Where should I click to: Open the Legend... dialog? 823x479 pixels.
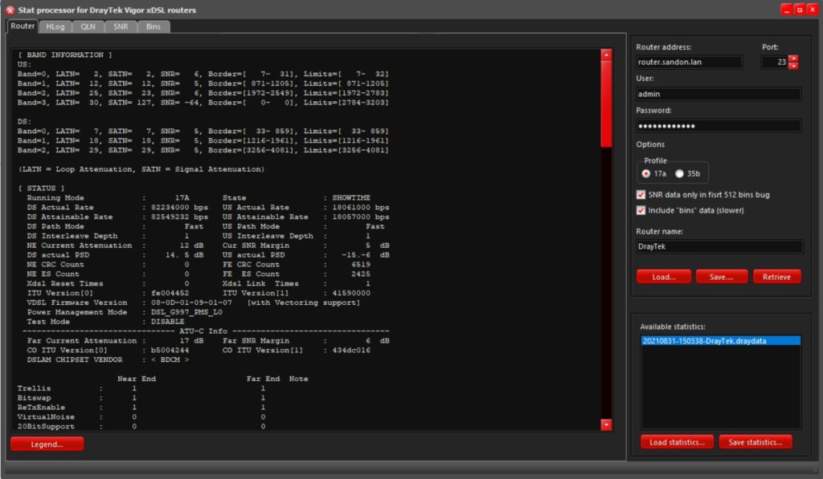tap(47, 444)
